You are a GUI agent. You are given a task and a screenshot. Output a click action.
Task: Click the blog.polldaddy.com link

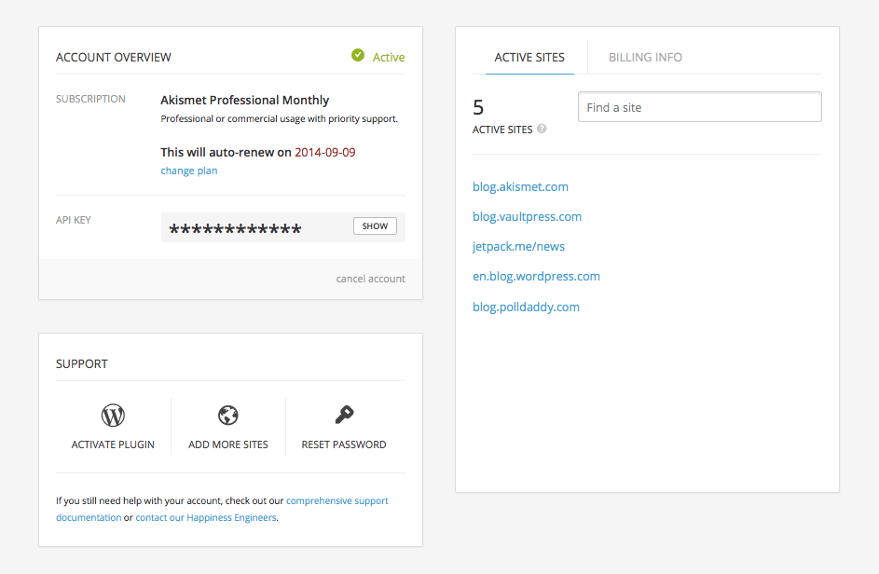(526, 307)
